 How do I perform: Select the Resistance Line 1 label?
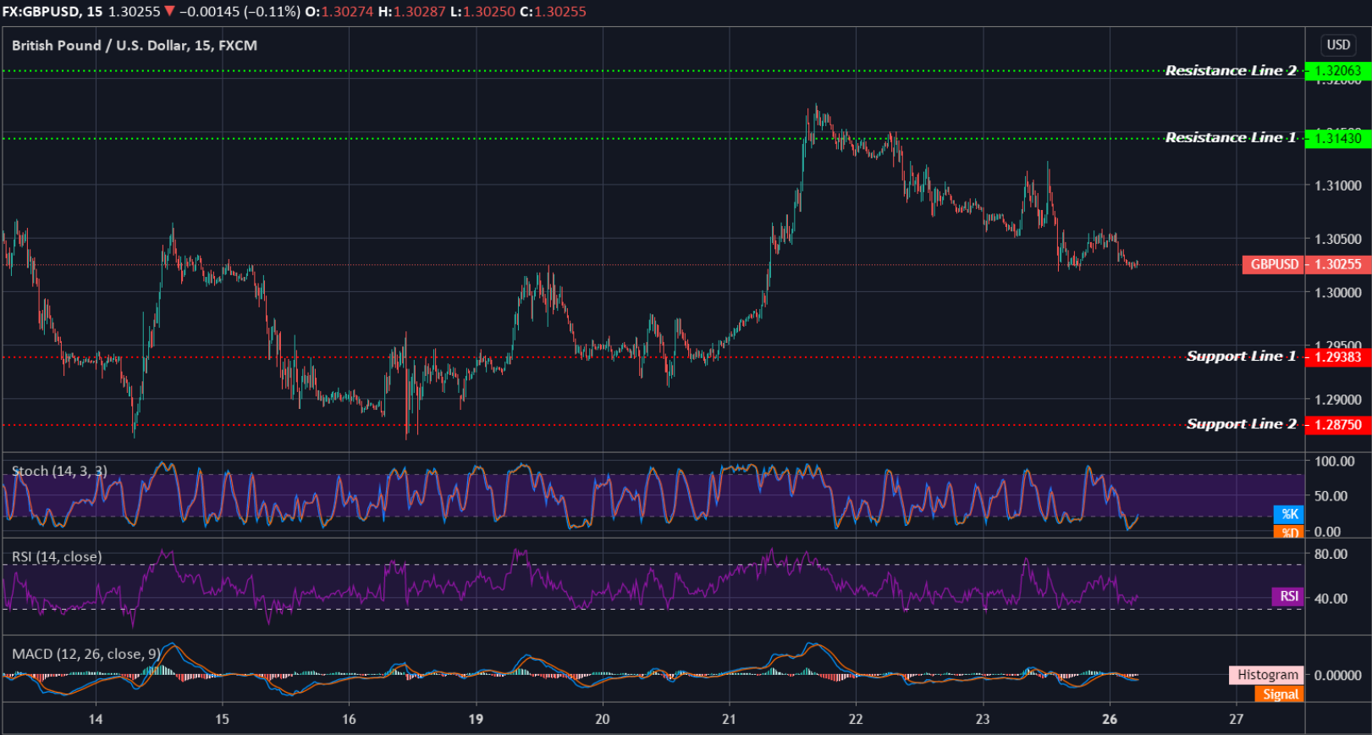[1231, 137]
